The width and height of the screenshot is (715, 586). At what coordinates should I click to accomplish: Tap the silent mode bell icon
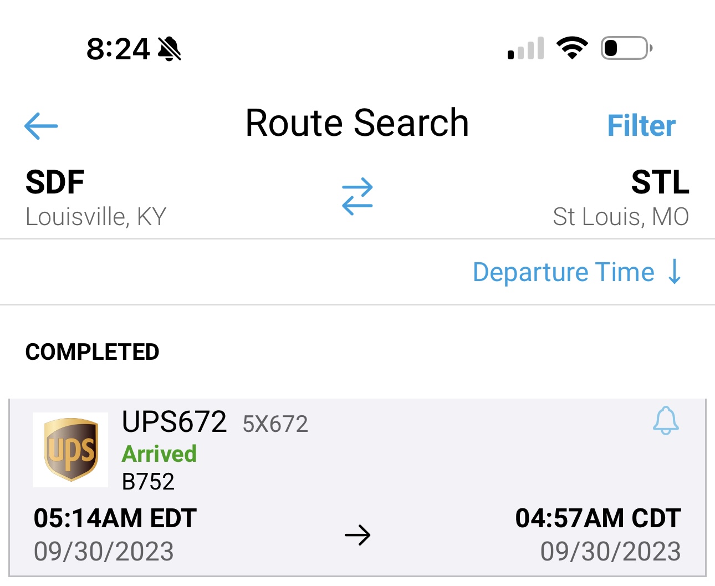coord(170,49)
